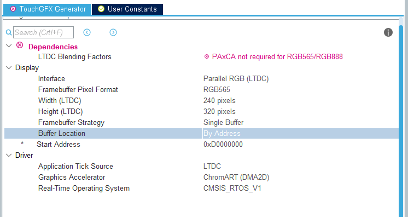408x217 pixels.
Task: Select the TouchGFX Generator tab
Action: pos(48,9)
